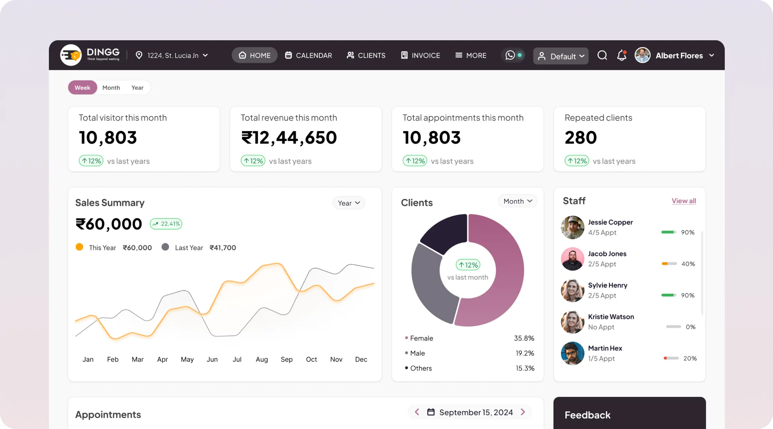773x429 pixels.
Task: Open Jacob Jones's profile photo
Action: pyautogui.click(x=572, y=259)
